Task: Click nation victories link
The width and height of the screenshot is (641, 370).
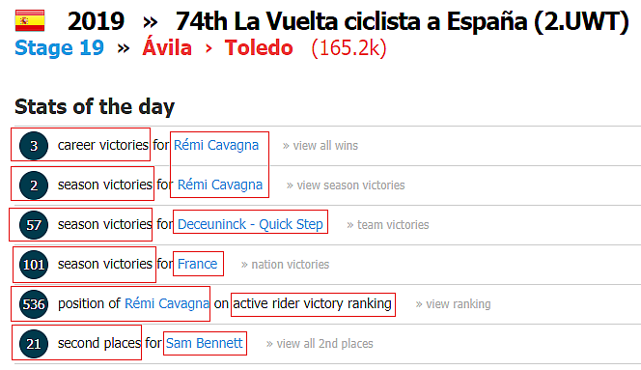Action: [x=285, y=265]
